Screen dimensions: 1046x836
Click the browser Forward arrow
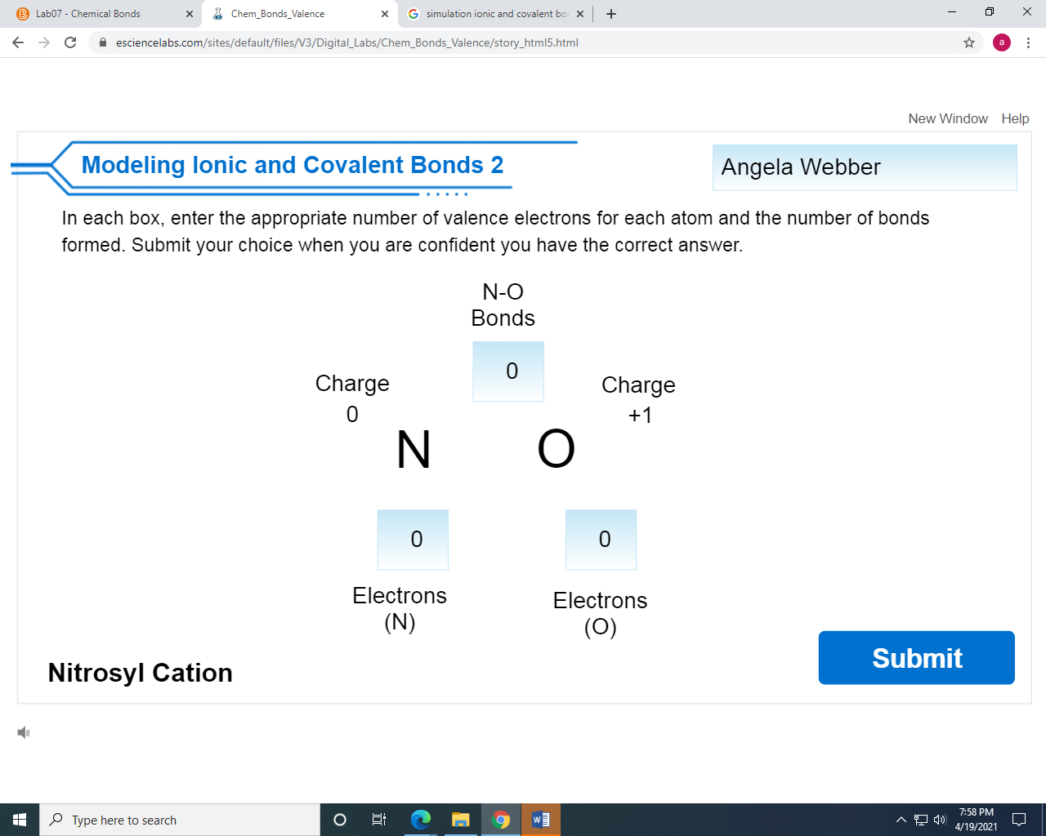pos(44,42)
